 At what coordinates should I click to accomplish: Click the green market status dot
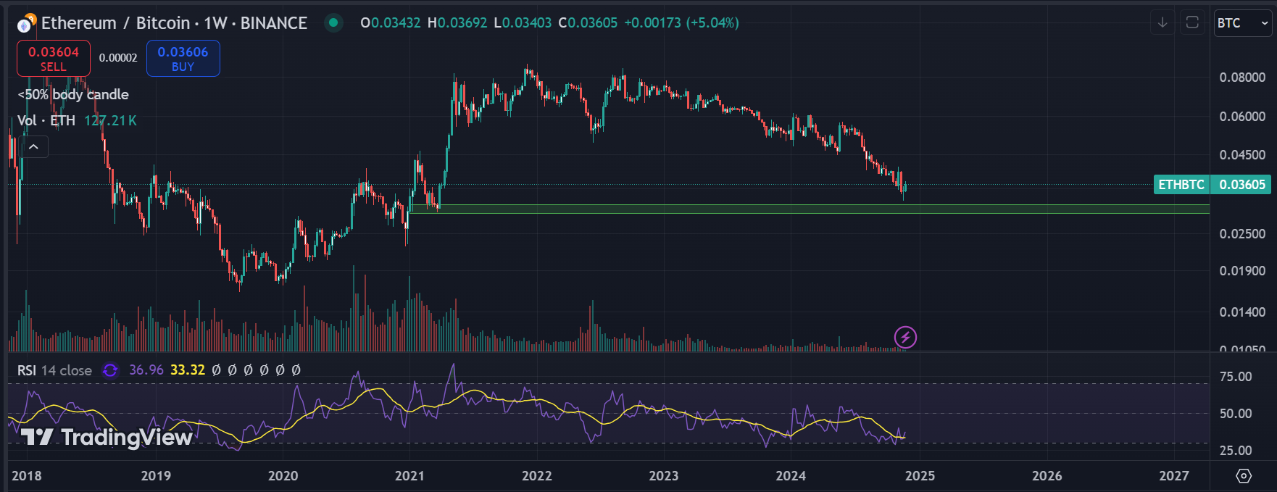click(333, 22)
